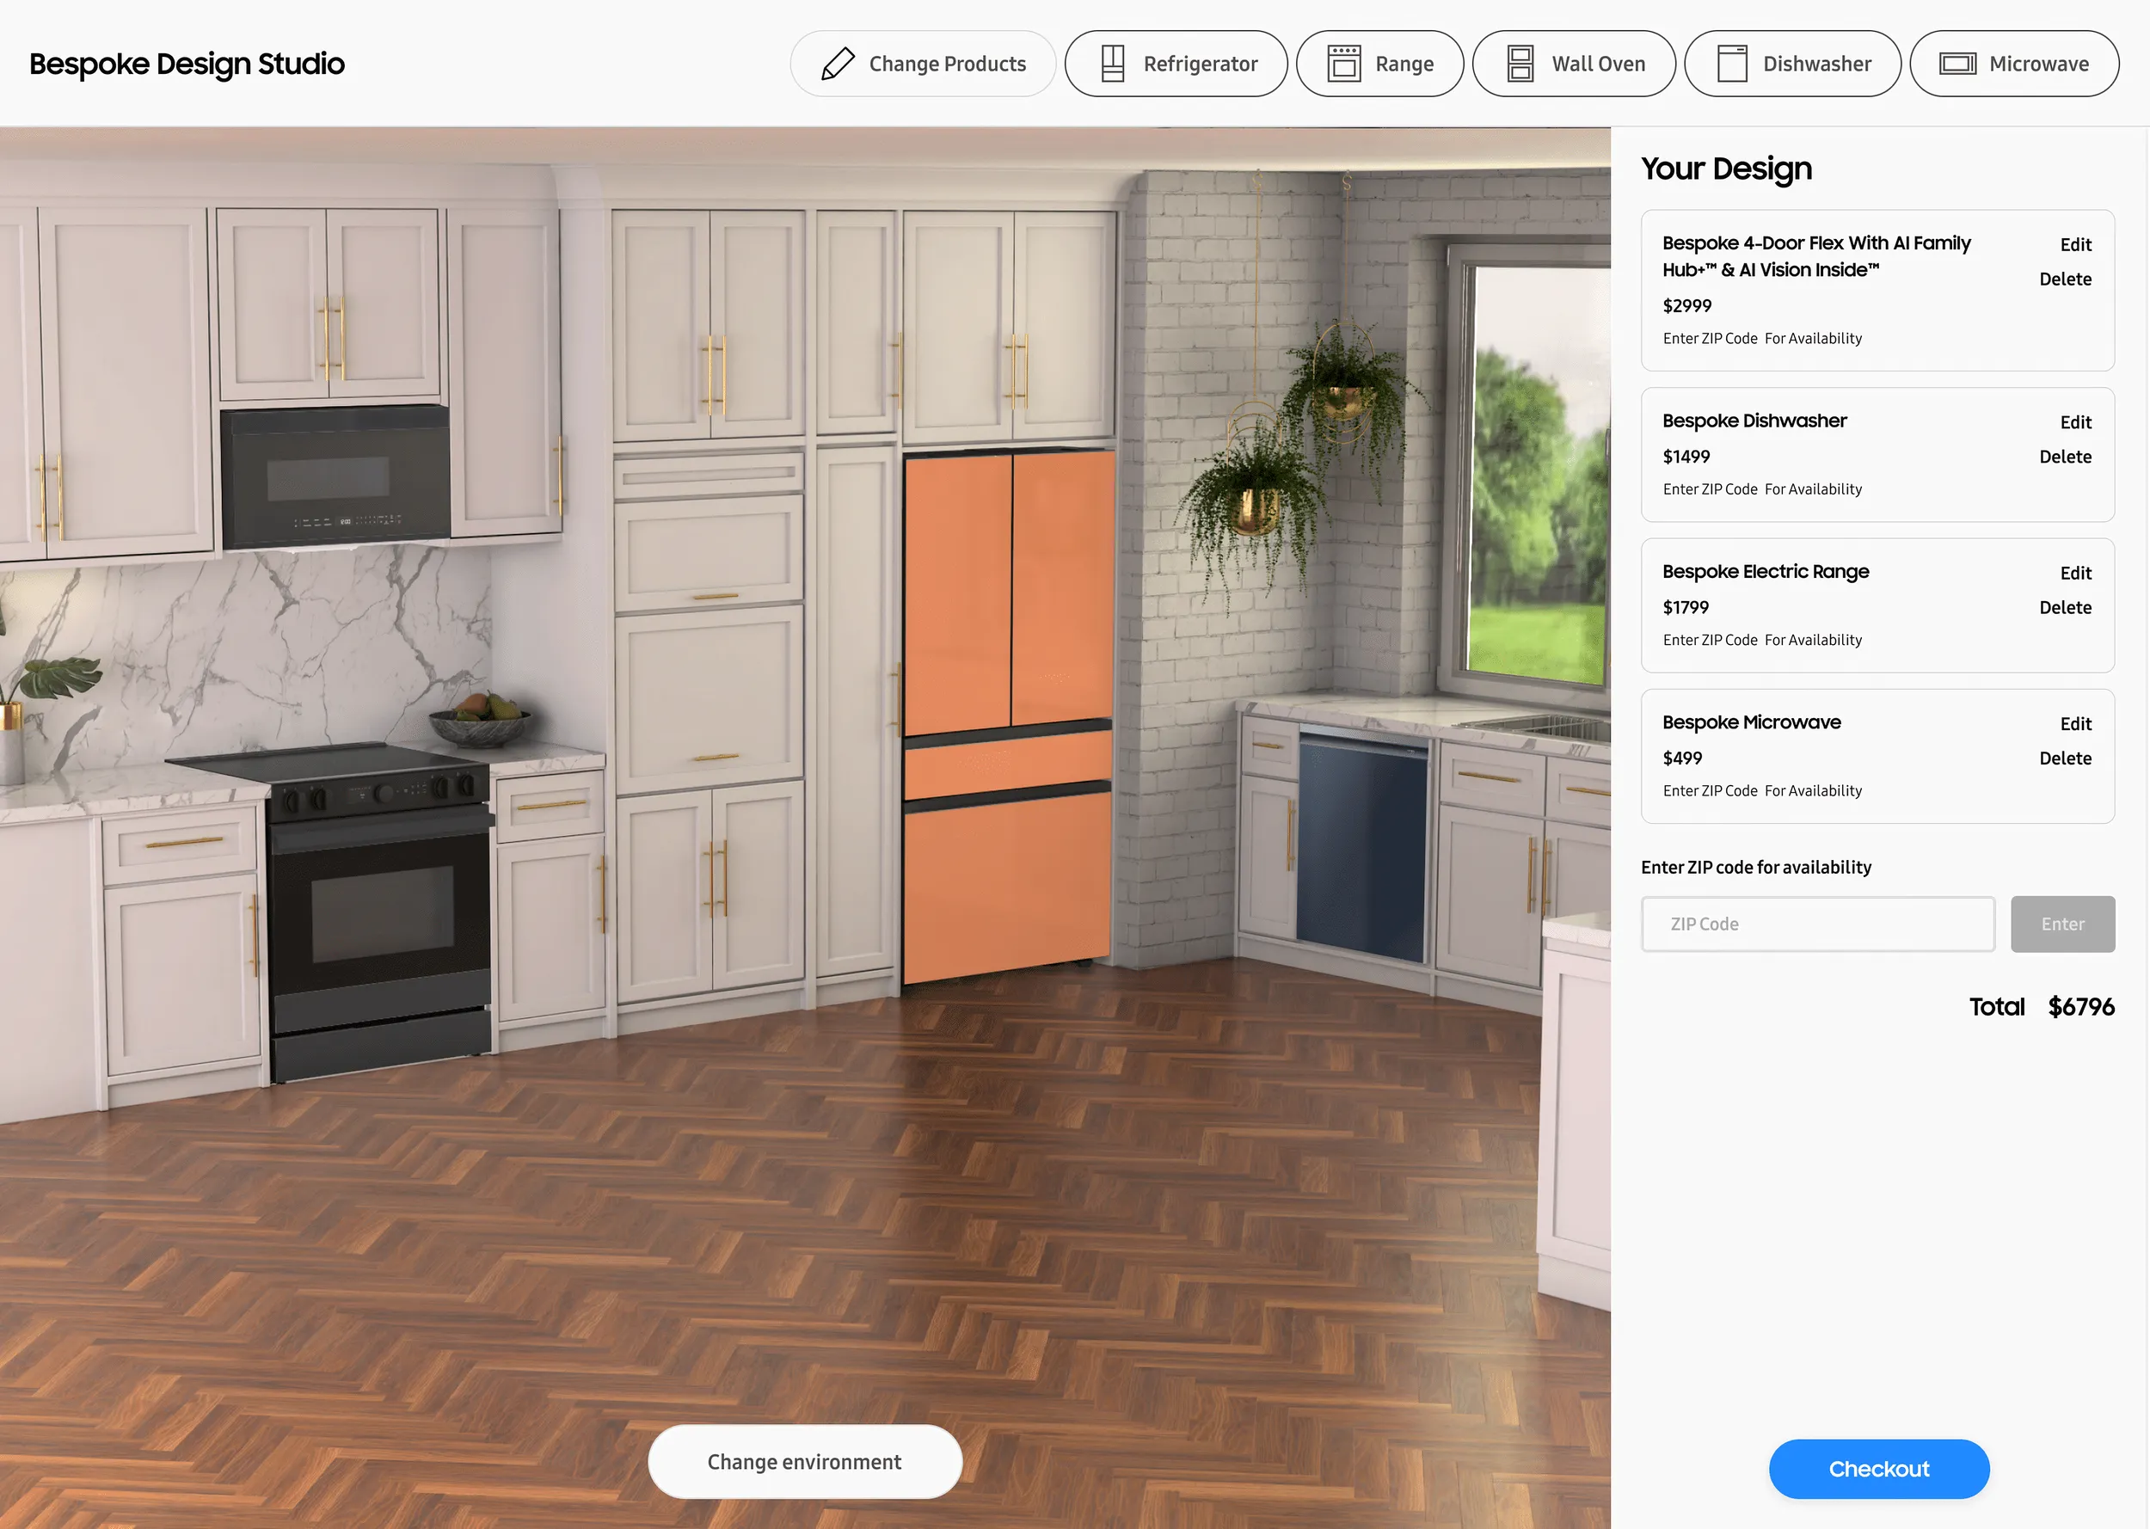Click the range stove icon
The width and height of the screenshot is (2150, 1529).
pyautogui.click(x=1343, y=64)
